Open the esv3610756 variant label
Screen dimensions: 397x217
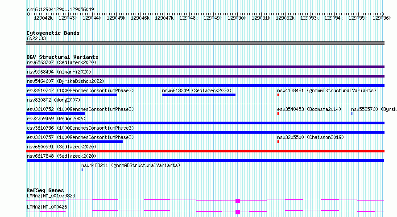click(80, 128)
